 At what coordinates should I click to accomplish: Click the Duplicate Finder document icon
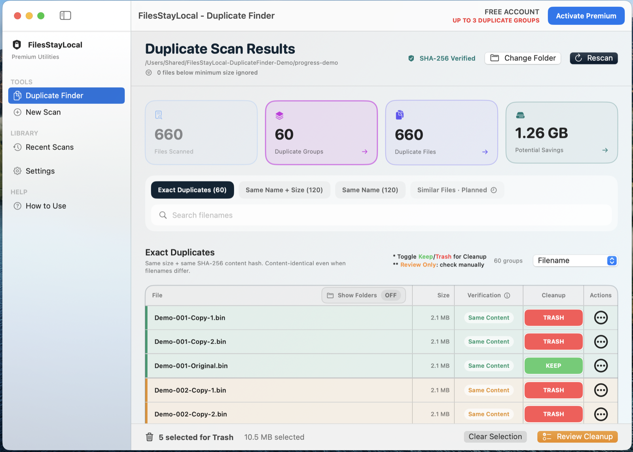coord(17,95)
